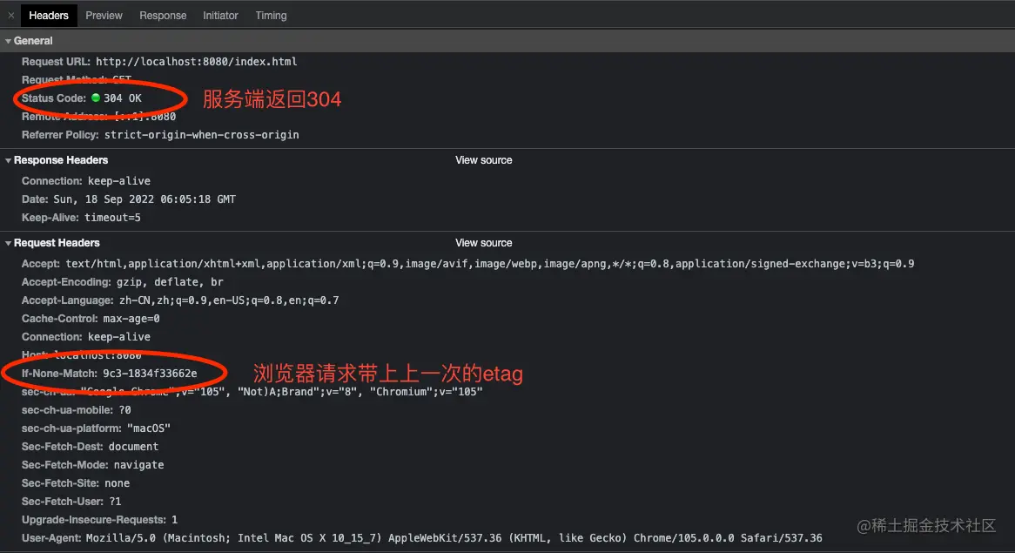This screenshot has height=553, width=1015.
Task: Select the Sec-Fetch-Mode navigate header
Action: (x=92, y=465)
